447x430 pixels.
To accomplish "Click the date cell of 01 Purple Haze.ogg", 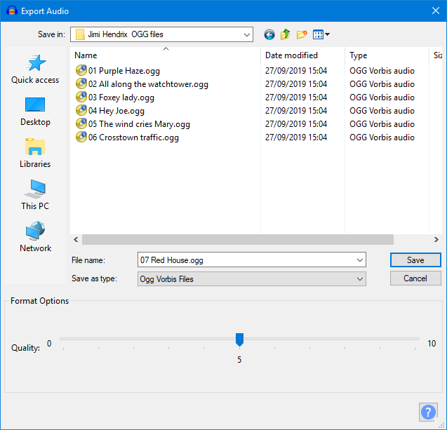I will tap(296, 71).
